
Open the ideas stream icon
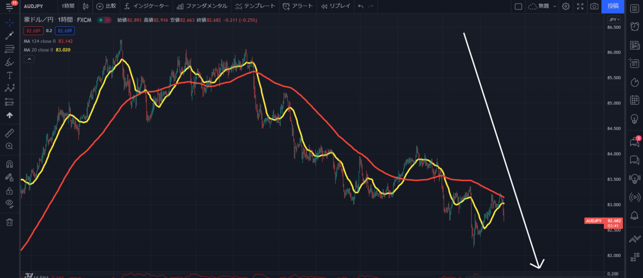(x=634, y=178)
